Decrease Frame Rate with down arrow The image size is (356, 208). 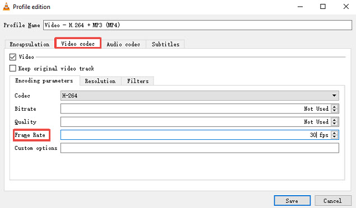[334, 137]
